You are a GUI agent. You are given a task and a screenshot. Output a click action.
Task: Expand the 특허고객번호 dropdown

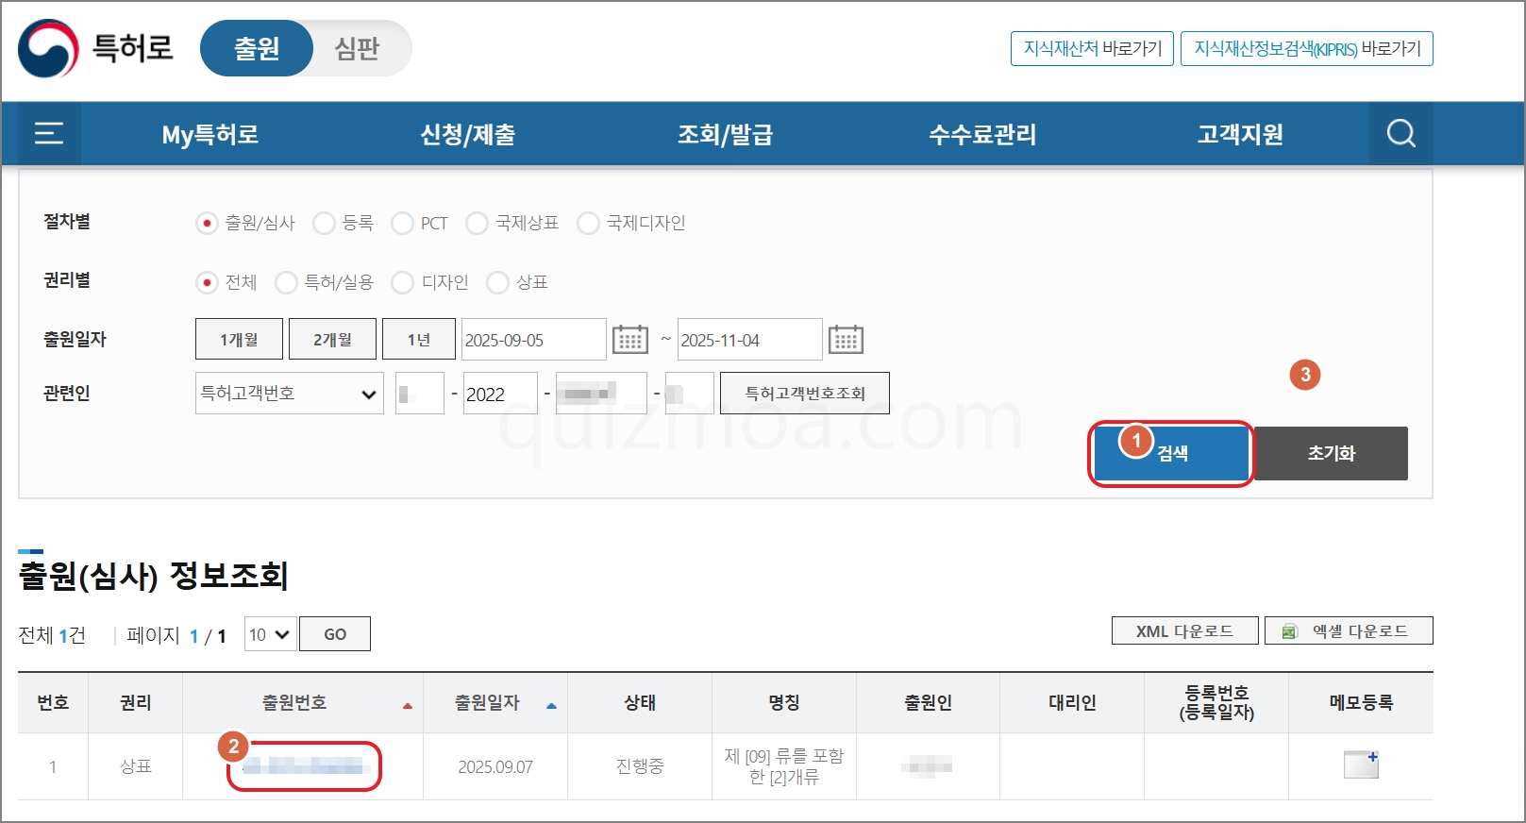[289, 394]
